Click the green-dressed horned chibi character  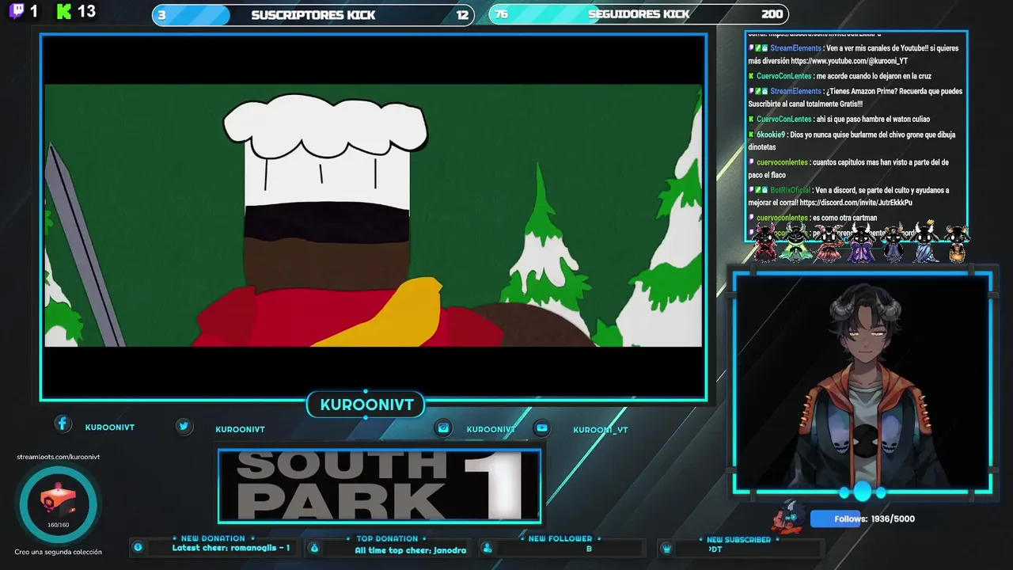pyautogui.click(x=795, y=243)
